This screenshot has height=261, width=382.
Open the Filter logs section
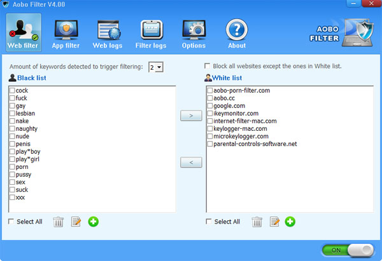click(x=151, y=34)
